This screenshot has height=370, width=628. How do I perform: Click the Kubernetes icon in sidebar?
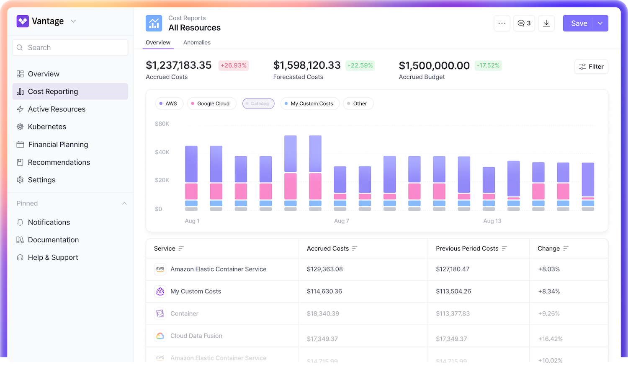pyautogui.click(x=20, y=127)
